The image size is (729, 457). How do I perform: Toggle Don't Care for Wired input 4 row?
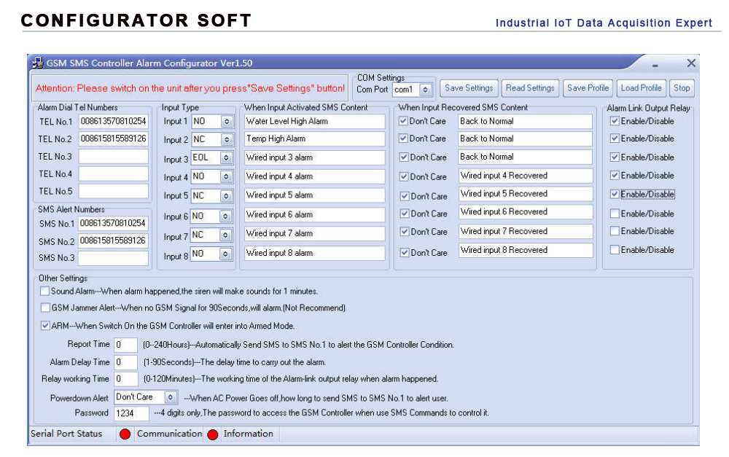pyautogui.click(x=404, y=176)
